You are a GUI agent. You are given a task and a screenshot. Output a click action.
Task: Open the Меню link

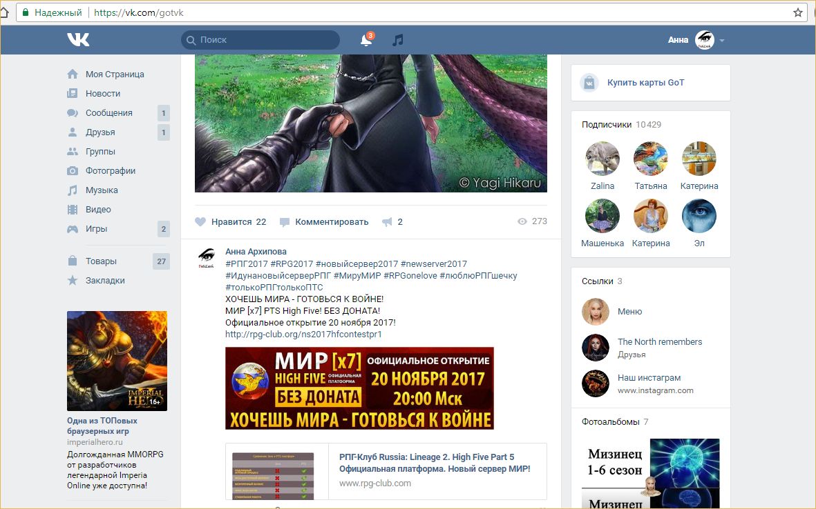tap(629, 312)
